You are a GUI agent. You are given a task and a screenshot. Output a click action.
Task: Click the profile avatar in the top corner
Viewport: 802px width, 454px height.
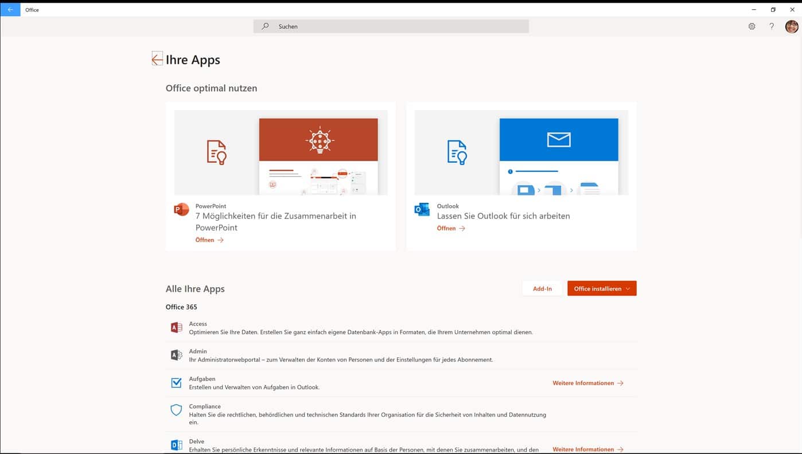pos(791,26)
